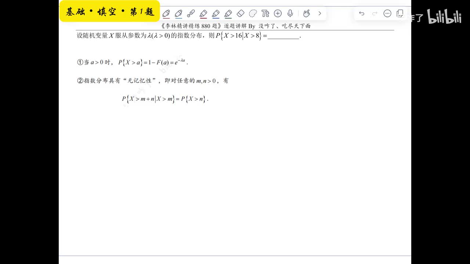
Task: Start recording with the microphone icon
Action: [290, 14]
